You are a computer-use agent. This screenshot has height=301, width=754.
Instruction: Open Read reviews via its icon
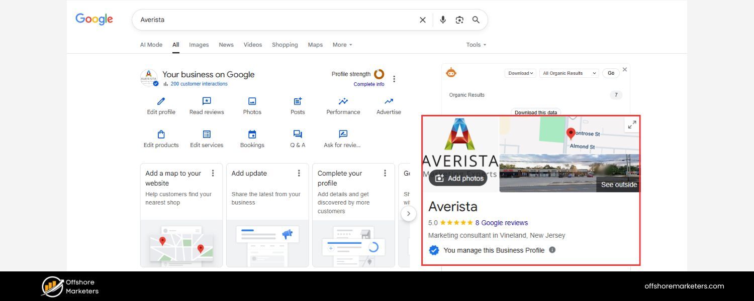tap(206, 101)
